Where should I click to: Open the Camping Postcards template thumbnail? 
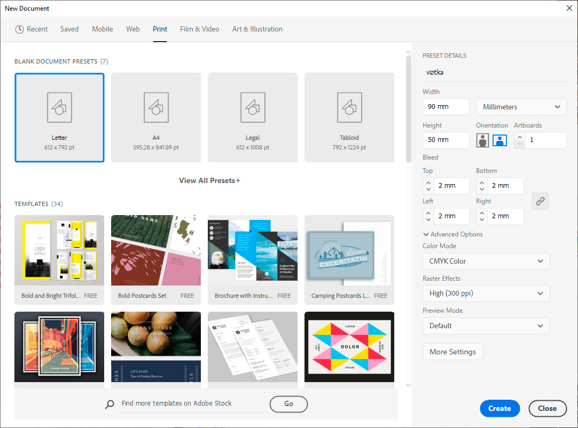[x=349, y=250]
